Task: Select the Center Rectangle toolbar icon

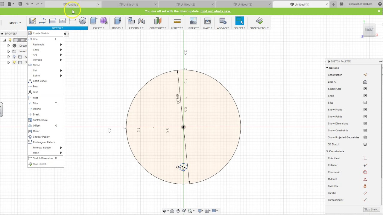Action: (x=63, y=21)
